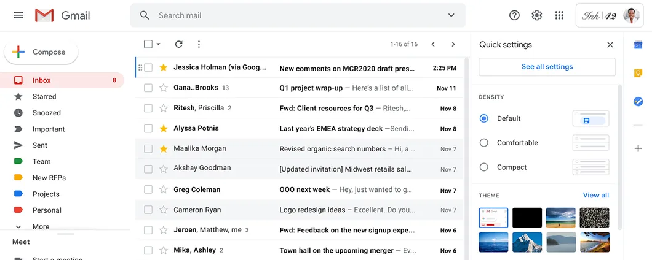The image size is (652, 260).
Task: Click View all themes link
Action: [x=596, y=196]
